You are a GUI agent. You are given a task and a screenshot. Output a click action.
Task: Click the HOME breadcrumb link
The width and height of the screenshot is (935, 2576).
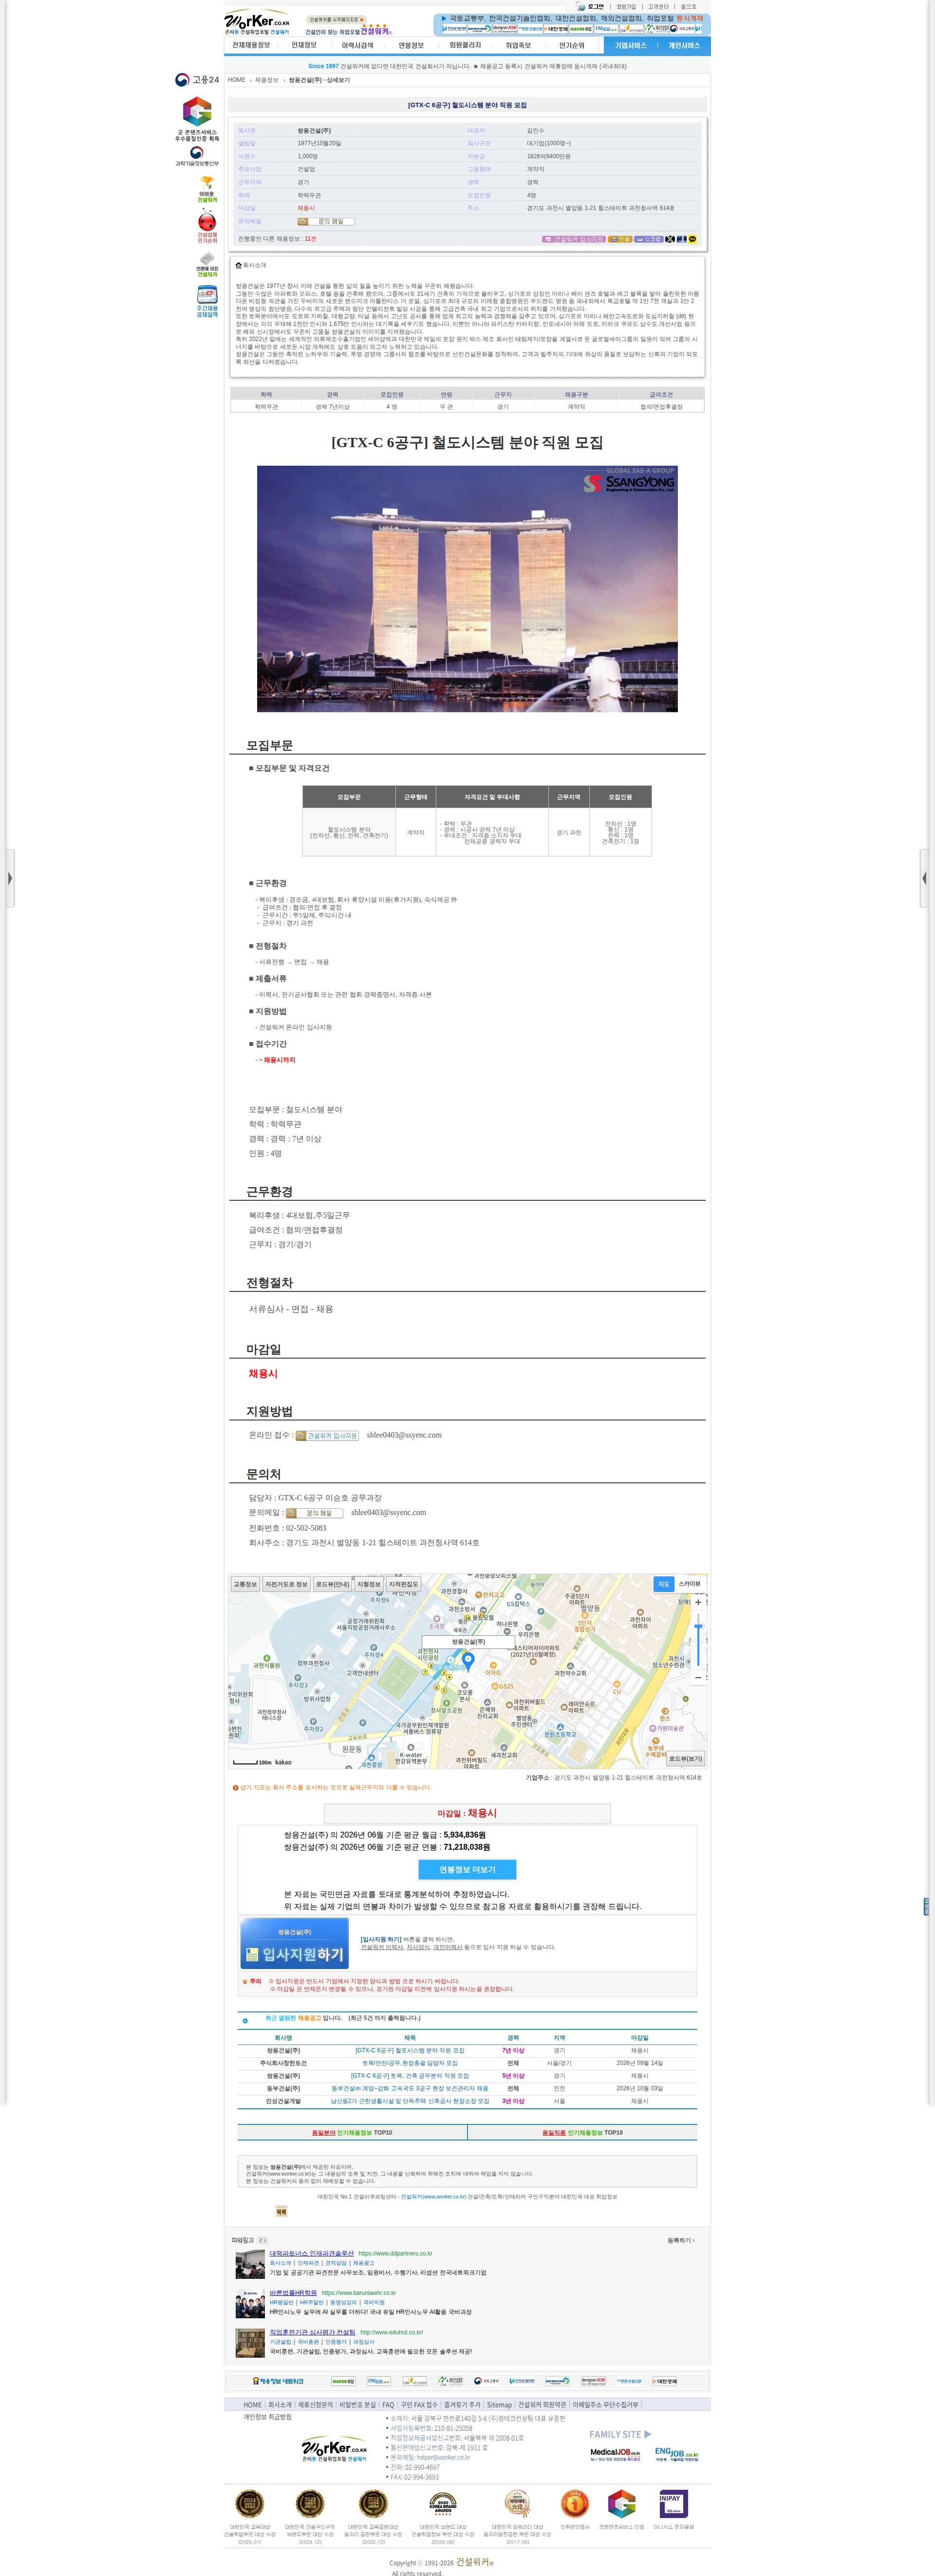(x=237, y=80)
